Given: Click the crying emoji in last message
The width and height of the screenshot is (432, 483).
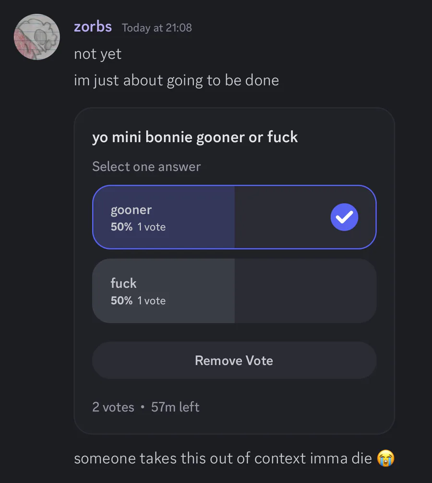Looking at the screenshot, I should (386, 459).
